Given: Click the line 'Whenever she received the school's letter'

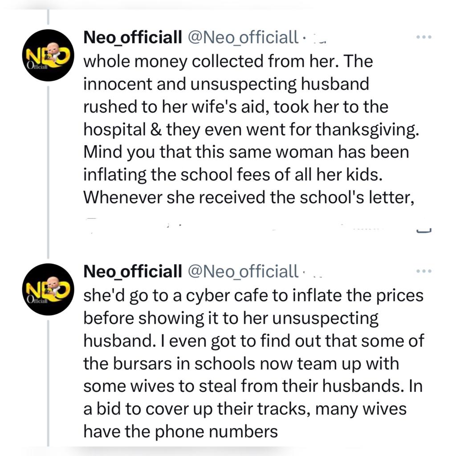Looking at the screenshot, I should pos(249,197).
